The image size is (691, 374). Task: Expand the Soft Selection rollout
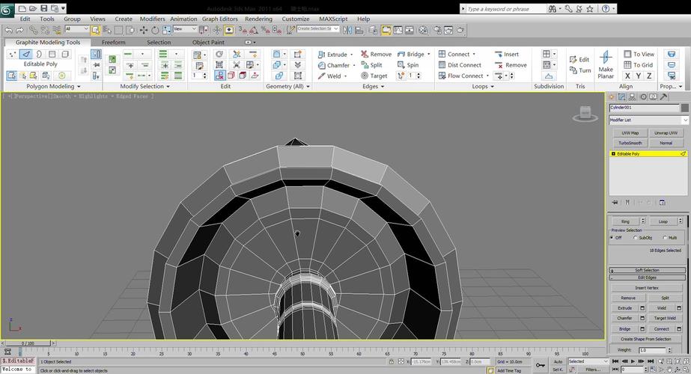648,270
